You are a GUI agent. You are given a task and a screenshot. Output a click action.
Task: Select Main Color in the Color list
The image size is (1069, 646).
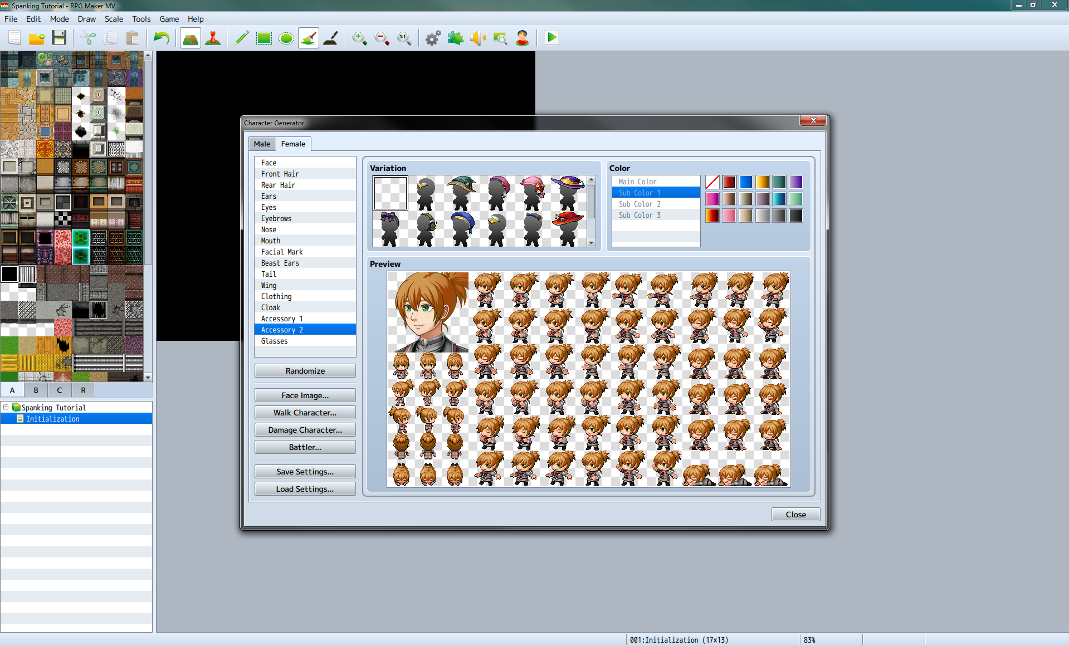tap(656, 182)
